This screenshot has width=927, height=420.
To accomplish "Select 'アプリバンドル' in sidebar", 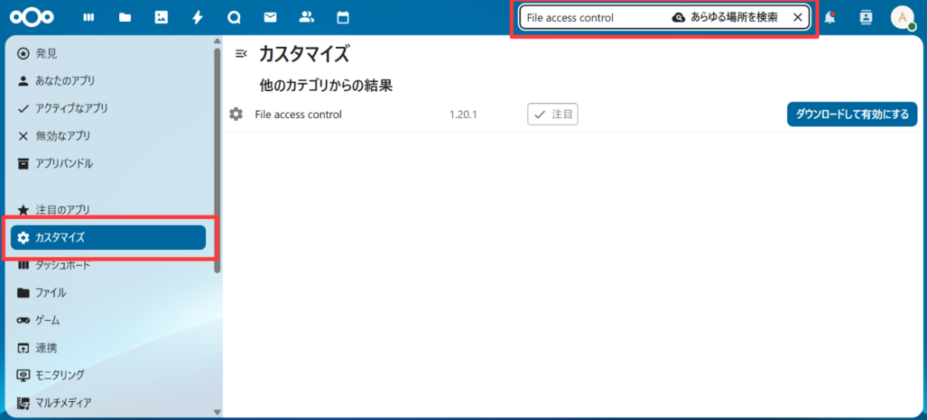I will click(64, 163).
